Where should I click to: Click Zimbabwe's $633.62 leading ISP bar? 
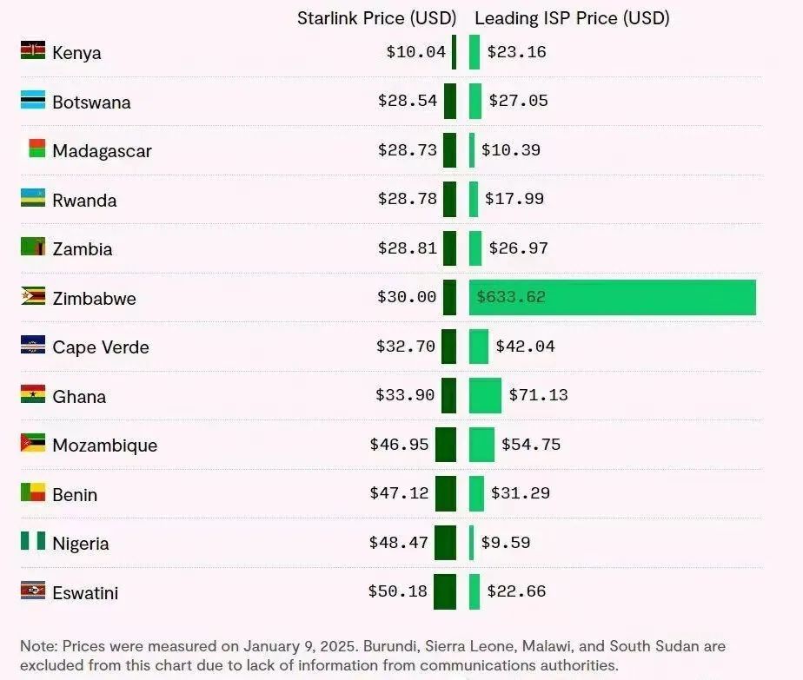click(613, 297)
